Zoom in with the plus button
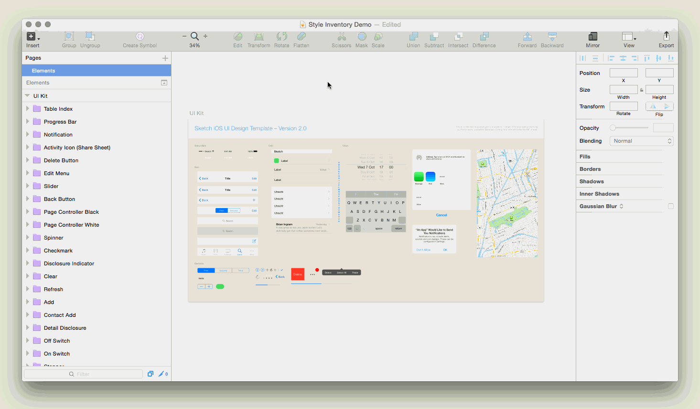Image resolution: width=700 pixels, height=409 pixels. pyautogui.click(x=205, y=36)
